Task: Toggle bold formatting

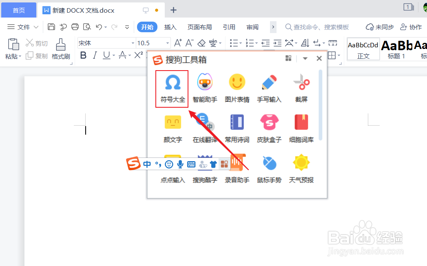Action: (x=83, y=55)
